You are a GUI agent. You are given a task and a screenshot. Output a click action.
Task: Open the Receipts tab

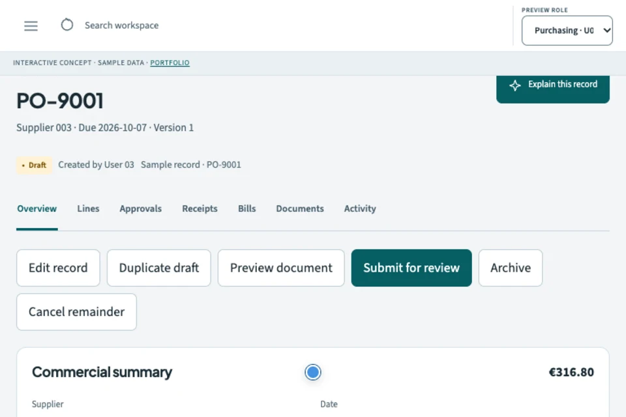(x=200, y=208)
